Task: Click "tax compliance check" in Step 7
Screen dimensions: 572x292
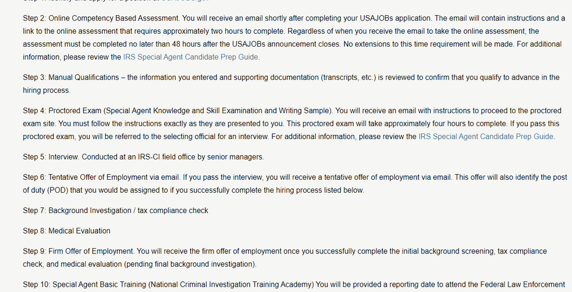Action: pyautogui.click(x=173, y=210)
